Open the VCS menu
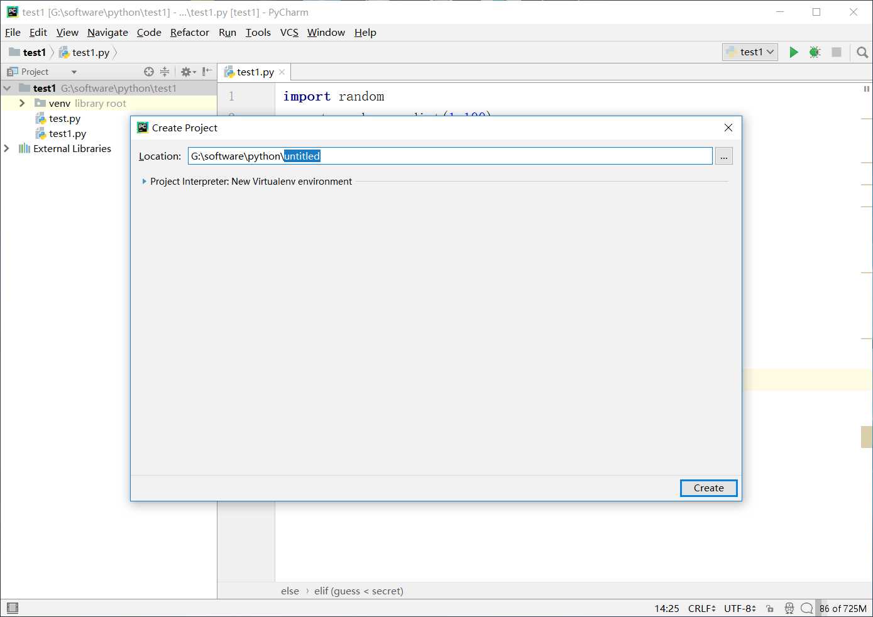 [289, 33]
